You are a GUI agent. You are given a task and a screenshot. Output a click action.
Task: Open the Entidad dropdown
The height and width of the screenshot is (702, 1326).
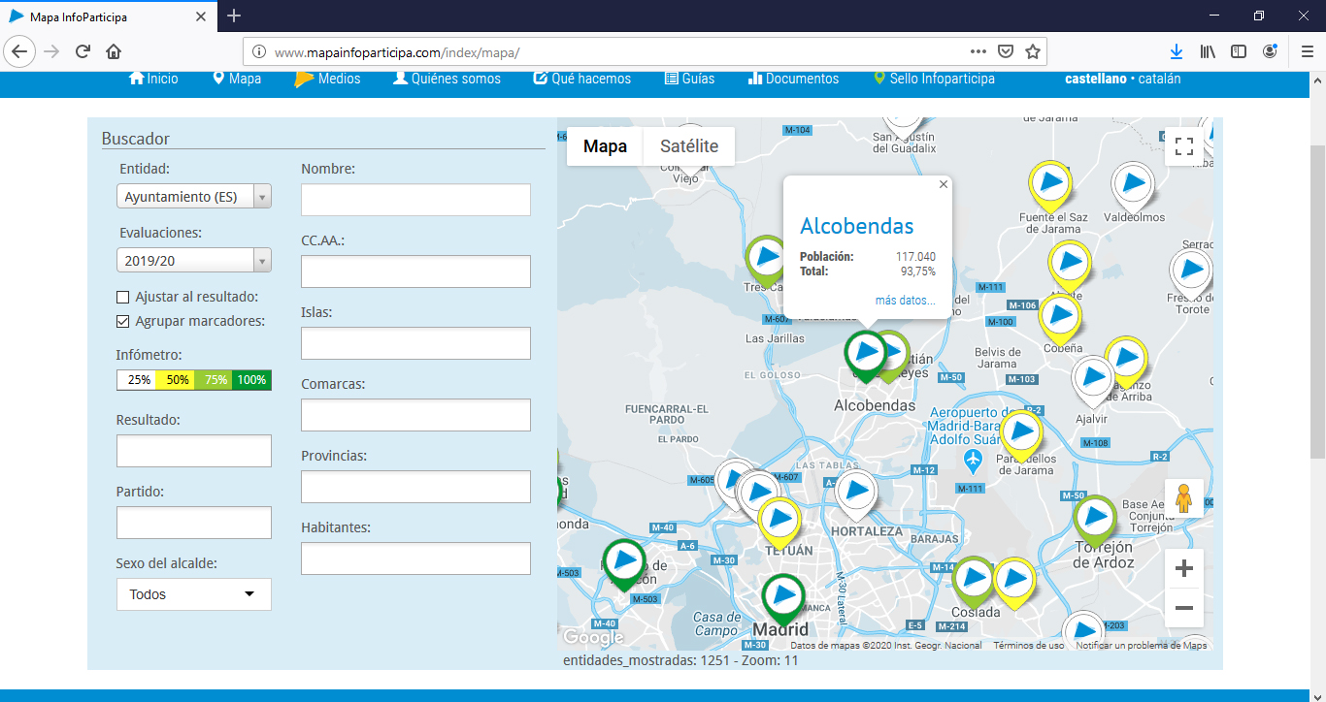click(x=194, y=197)
